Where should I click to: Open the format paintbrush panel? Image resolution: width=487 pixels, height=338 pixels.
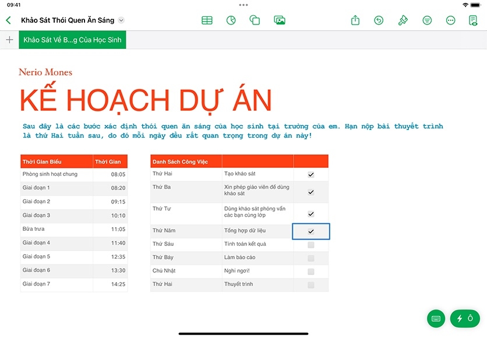[x=403, y=20]
